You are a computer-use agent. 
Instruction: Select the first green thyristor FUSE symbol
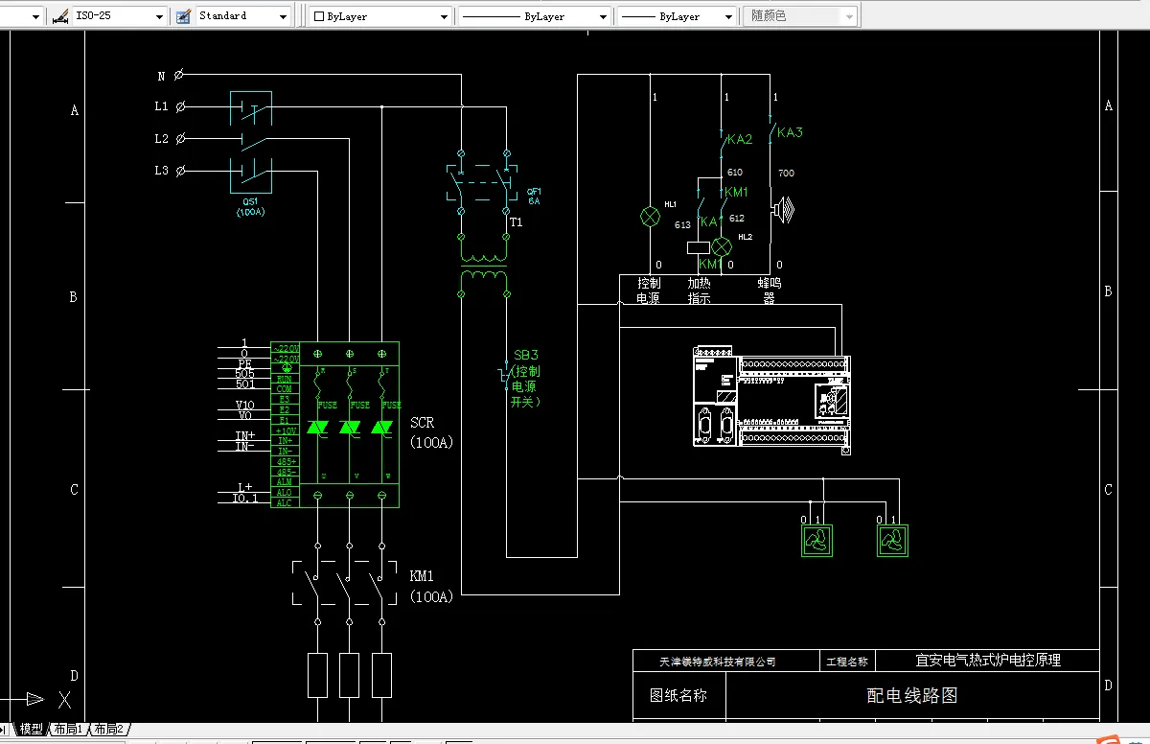(317, 428)
